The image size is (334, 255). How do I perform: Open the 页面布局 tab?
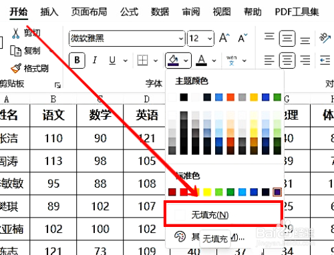click(89, 12)
